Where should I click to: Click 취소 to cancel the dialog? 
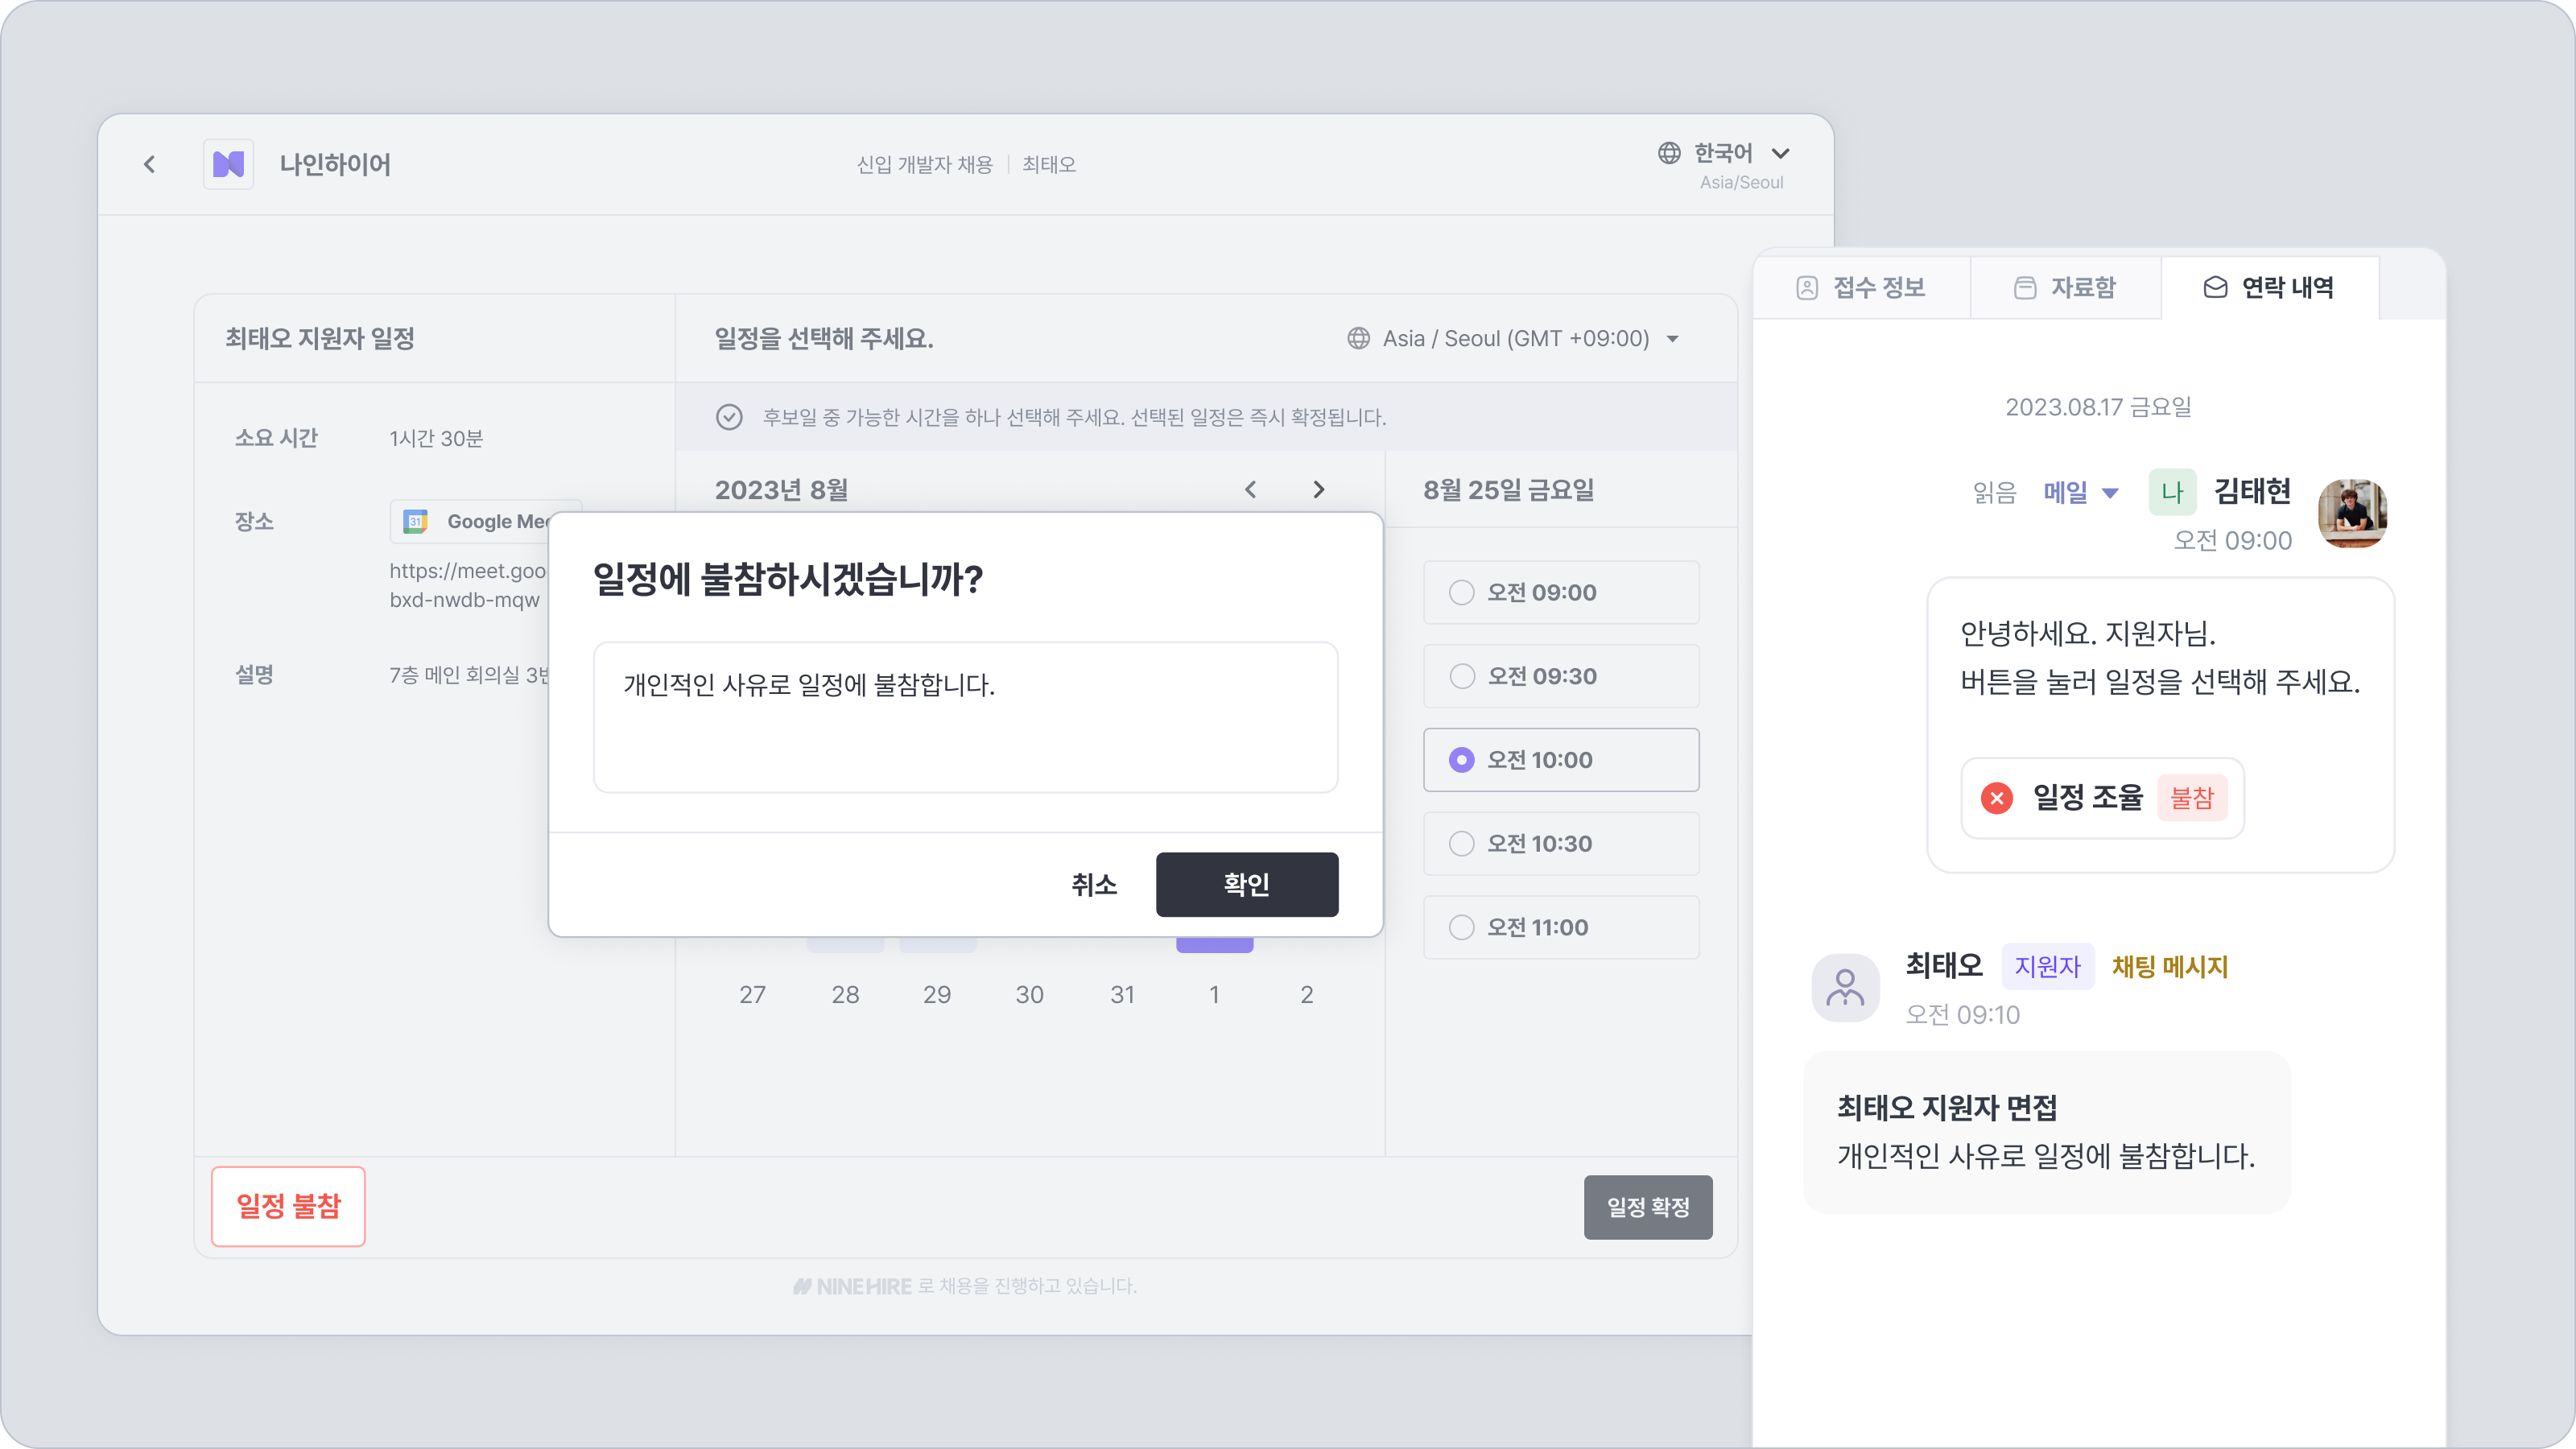(x=1093, y=884)
